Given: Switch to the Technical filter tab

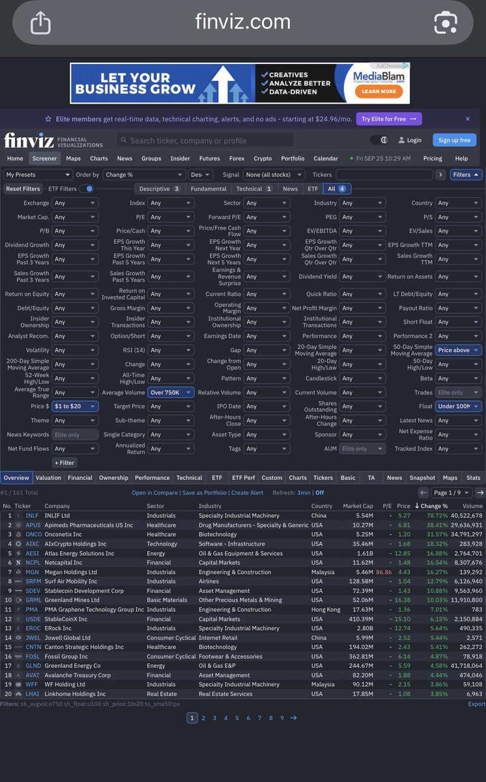Looking at the screenshot, I should pyautogui.click(x=253, y=188).
